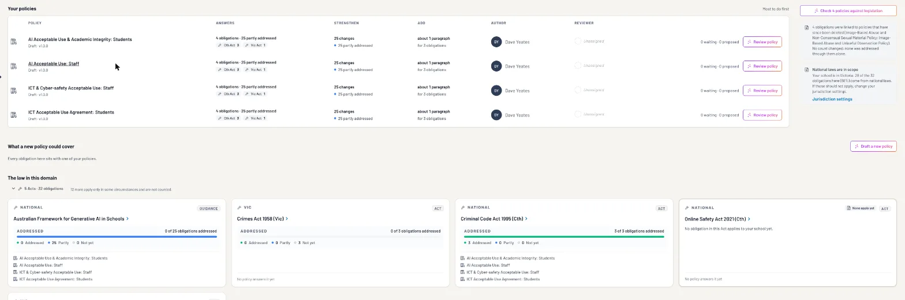Click the policy icon beside ICT Acceptable Use Agreement: Students
Image resolution: width=905 pixels, height=300 pixels.
click(x=13, y=115)
